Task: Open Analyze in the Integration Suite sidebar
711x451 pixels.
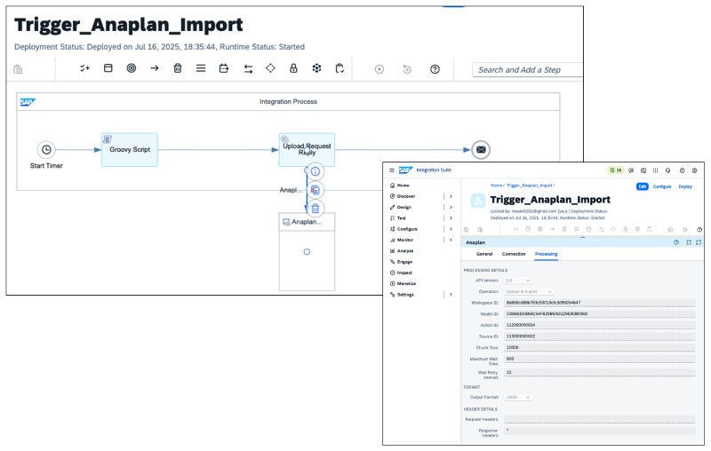Action: click(x=405, y=251)
